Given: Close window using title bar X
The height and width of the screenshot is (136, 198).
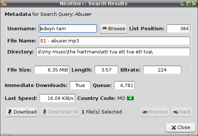Looking at the screenshot, I should [194, 4].
